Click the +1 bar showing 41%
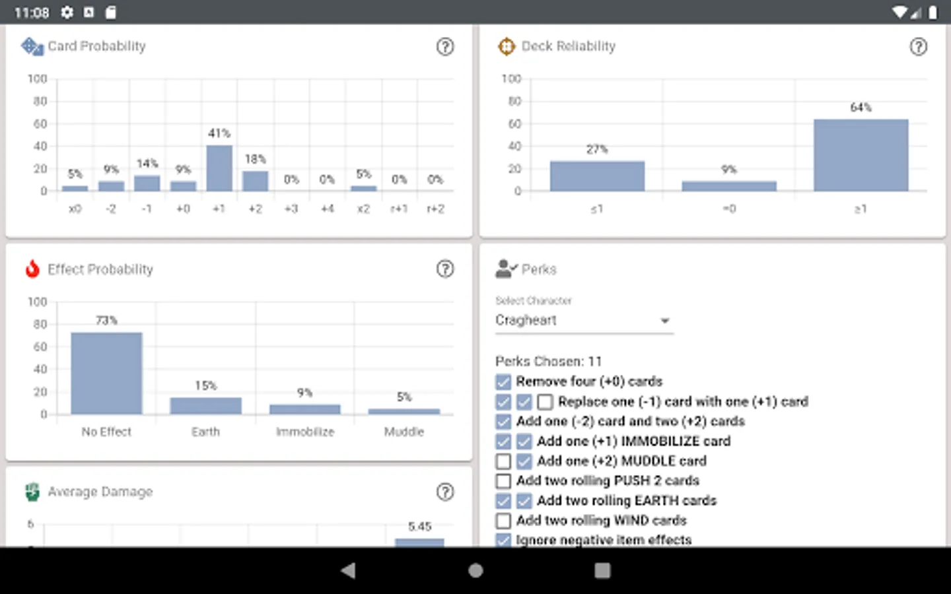The height and width of the screenshot is (594, 951). (x=219, y=168)
